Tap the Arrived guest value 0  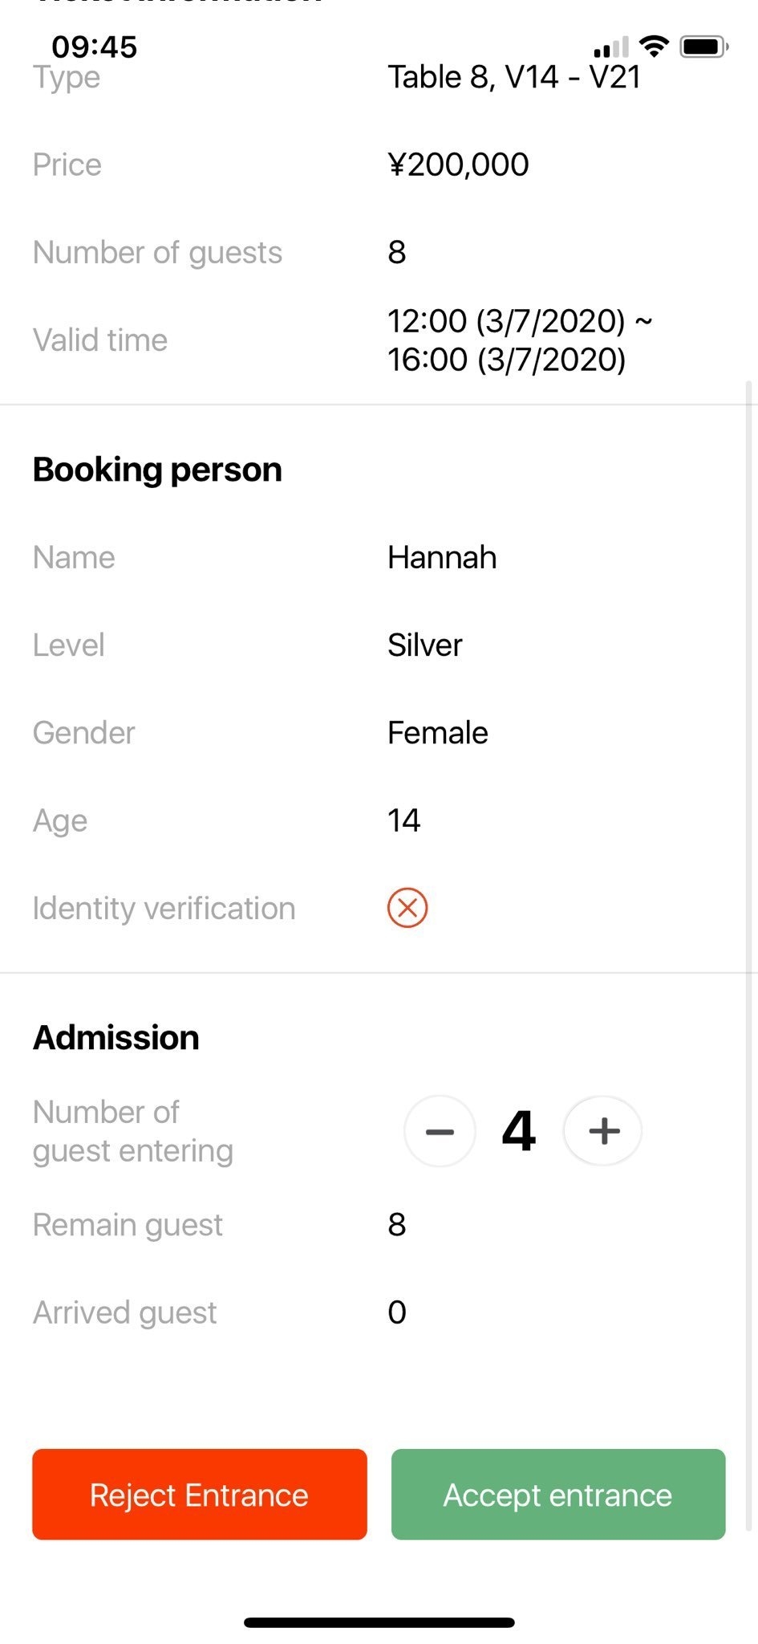[x=397, y=1312]
